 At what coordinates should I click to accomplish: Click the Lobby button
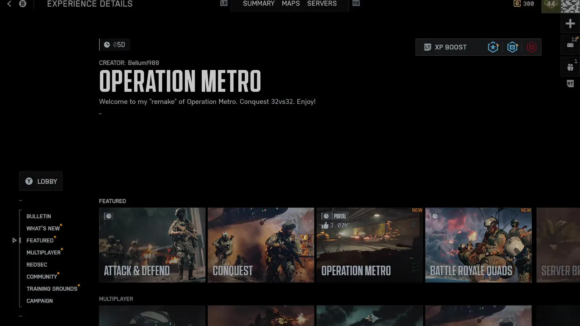[41, 181]
